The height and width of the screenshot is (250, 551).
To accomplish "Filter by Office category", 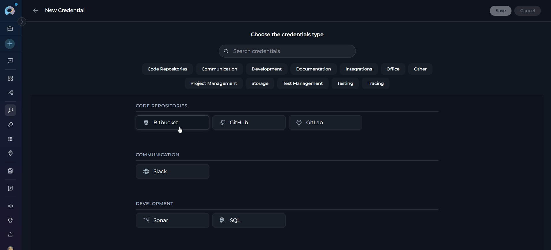I will 393,69.
